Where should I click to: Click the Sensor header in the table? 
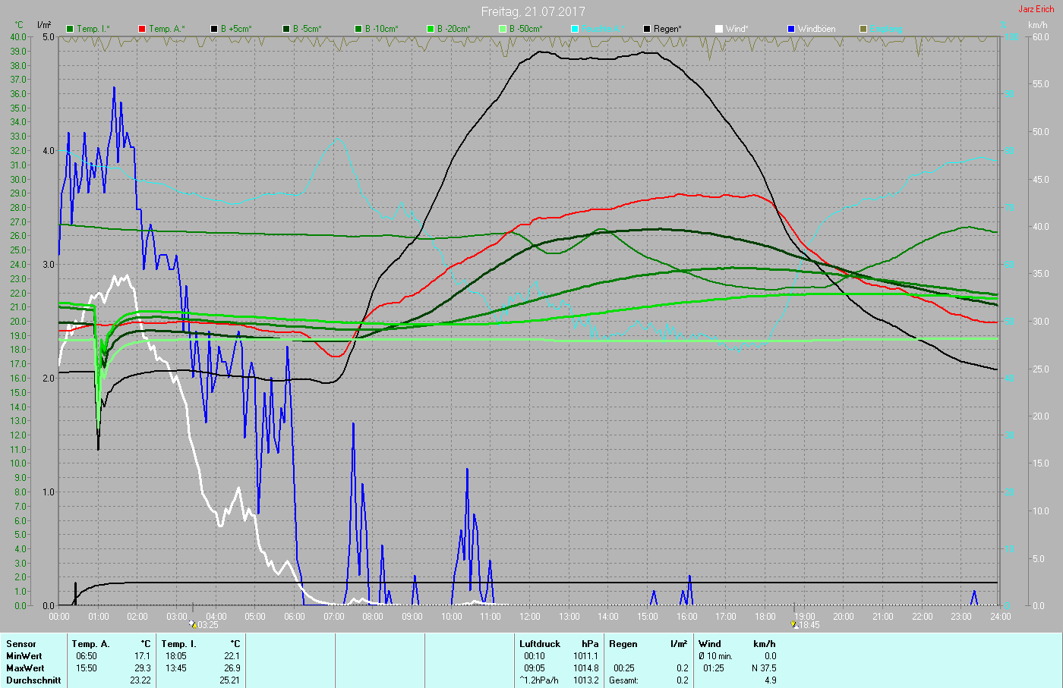coord(21,644)
